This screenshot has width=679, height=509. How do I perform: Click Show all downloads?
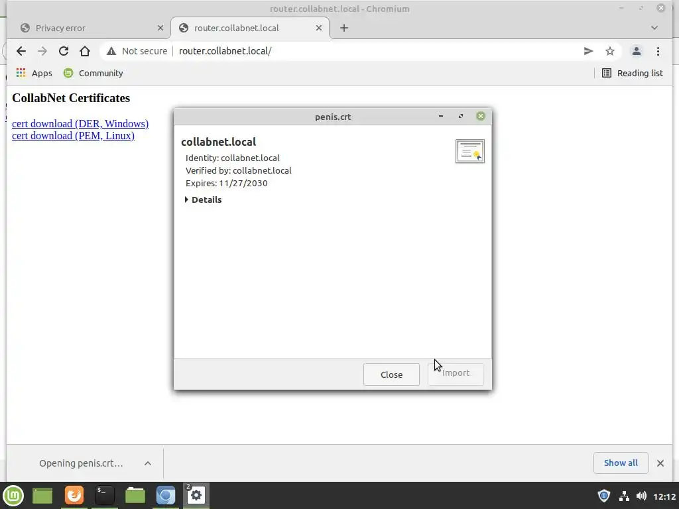coord(621,463)
